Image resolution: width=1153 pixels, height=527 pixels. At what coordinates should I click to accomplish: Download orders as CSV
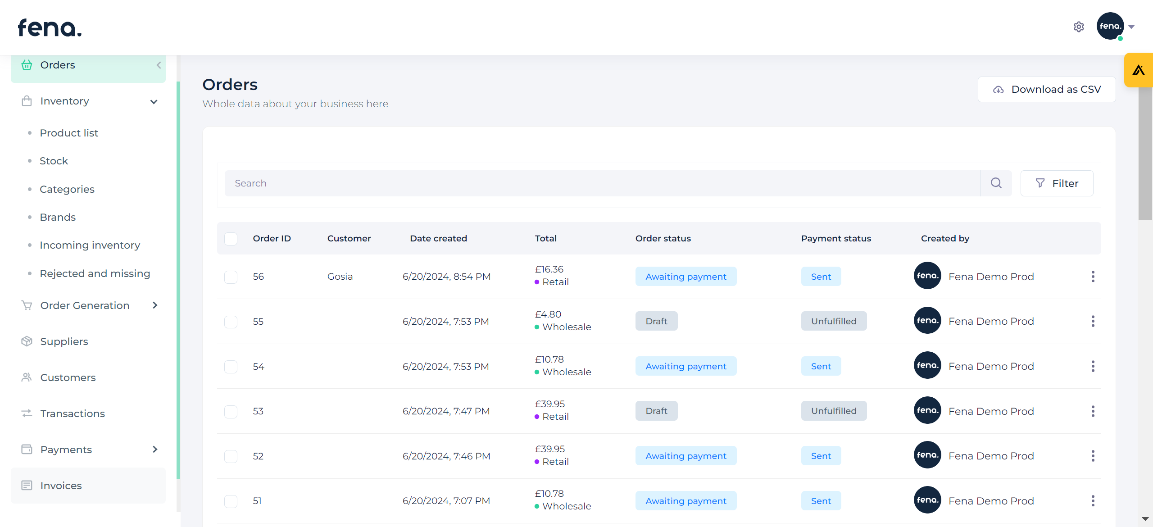(x=1046, y=89)
